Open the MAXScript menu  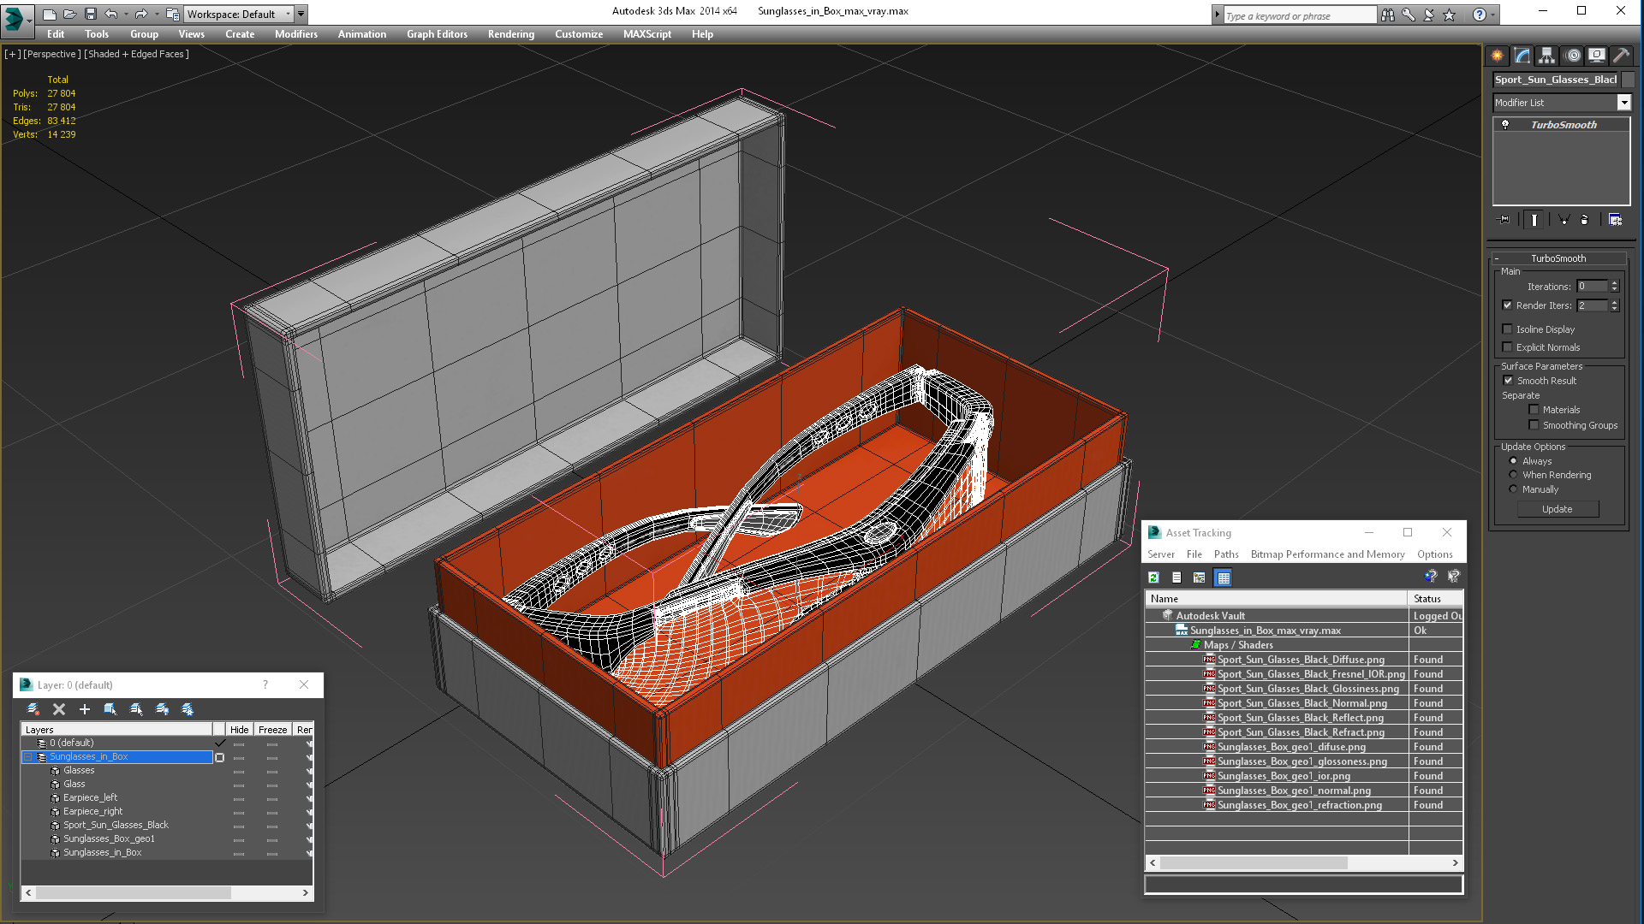coord(646,34)
